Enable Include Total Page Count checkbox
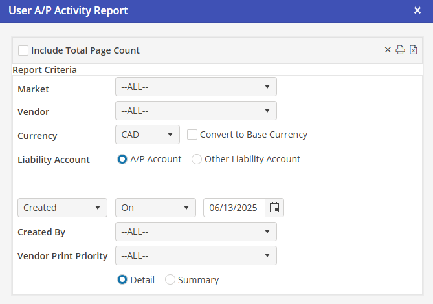 pos(23,50)
